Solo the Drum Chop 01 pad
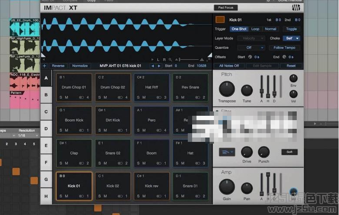This screenshot has height=215, width=339. click(61, 97)
